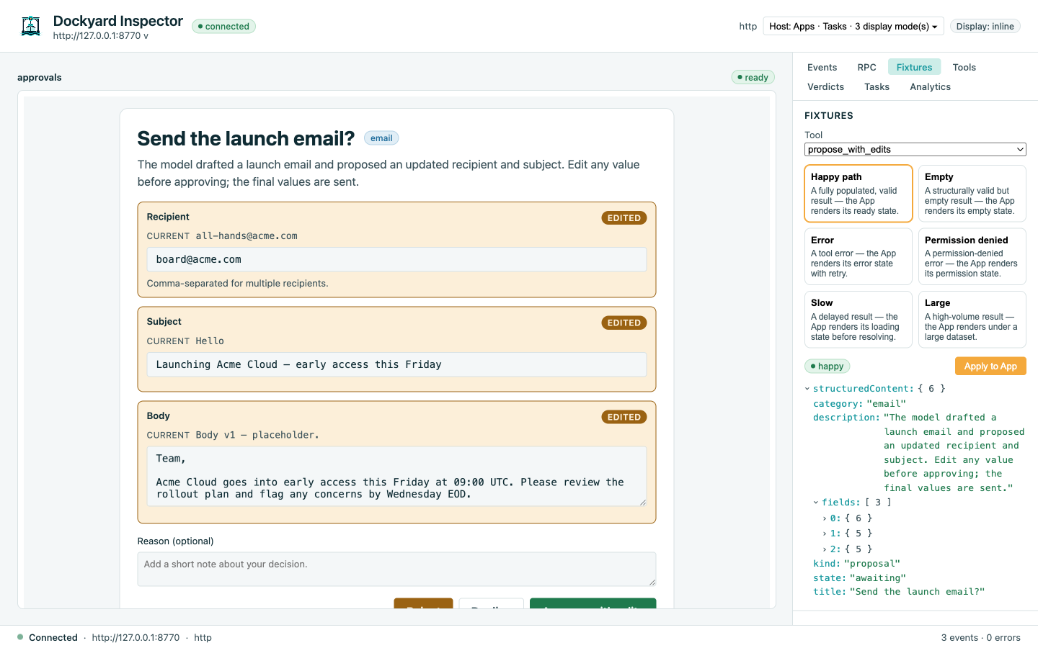Click the happy fixture status badge

(x=827, y=366)
